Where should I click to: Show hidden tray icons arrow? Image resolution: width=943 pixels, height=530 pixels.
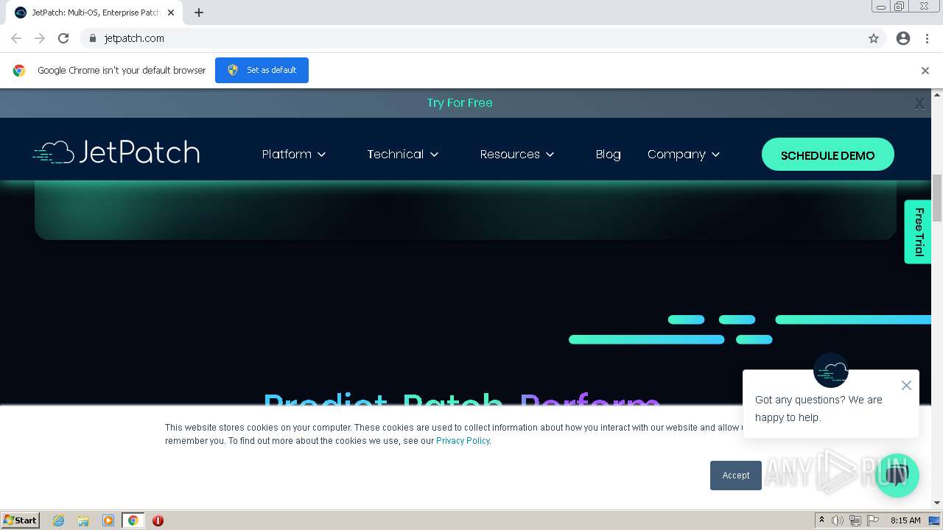[x=821, y=520]
